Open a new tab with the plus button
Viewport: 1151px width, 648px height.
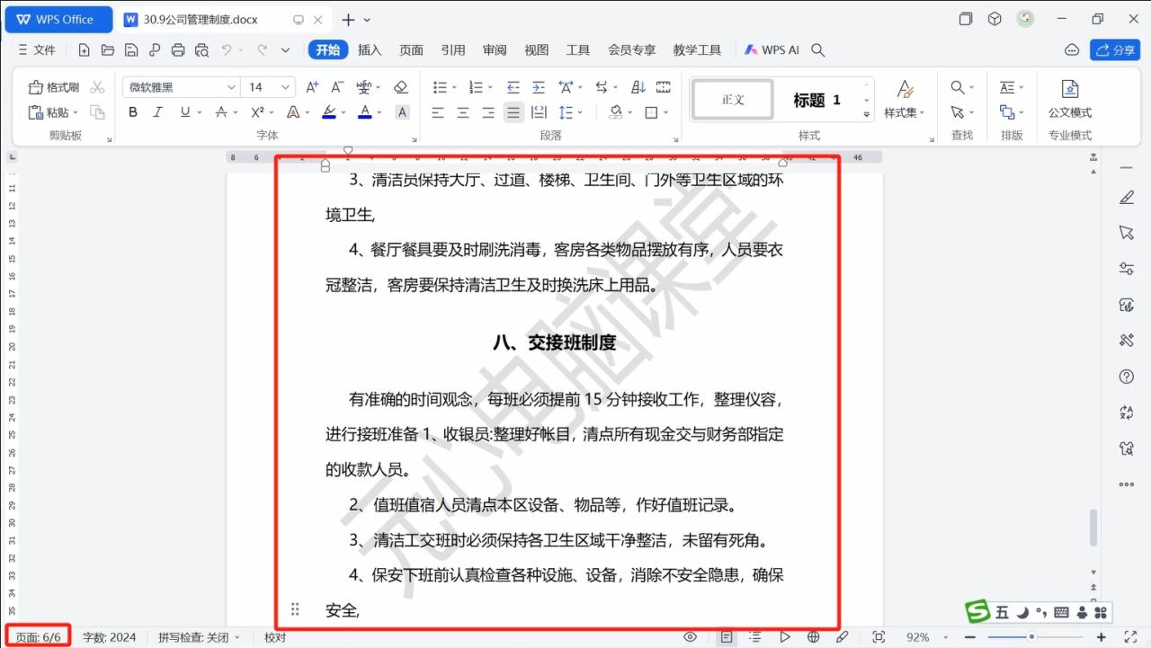coord(349,20)
